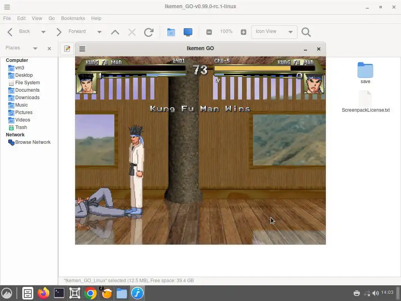Image resolution: width=401 pixels, height=301 pixels.
Task: Zoom in with the plus icon
Action: tap(244, 32)
